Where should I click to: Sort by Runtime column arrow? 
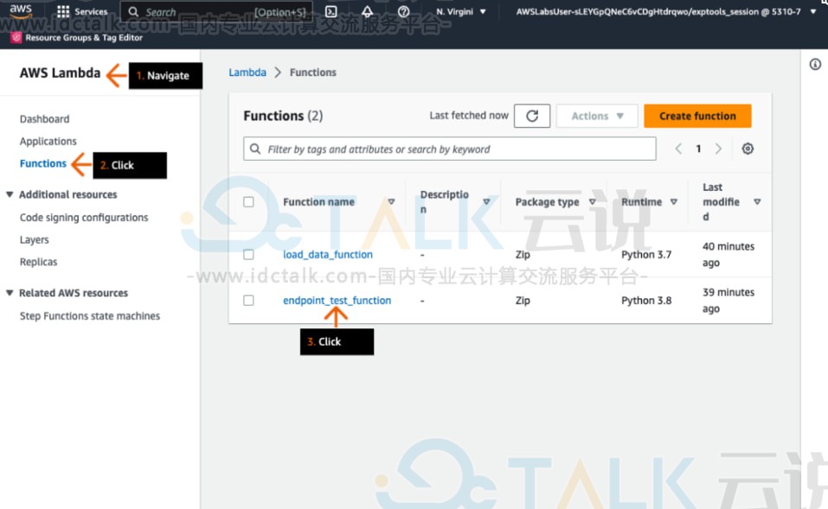pos(674,202)
